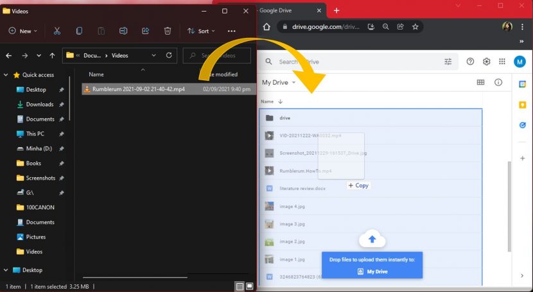Image resolution: width=533 pixels, height=292 pixels.
Task: Open the 100CANON folder in sidebar
Action: (x=40, y=207)
